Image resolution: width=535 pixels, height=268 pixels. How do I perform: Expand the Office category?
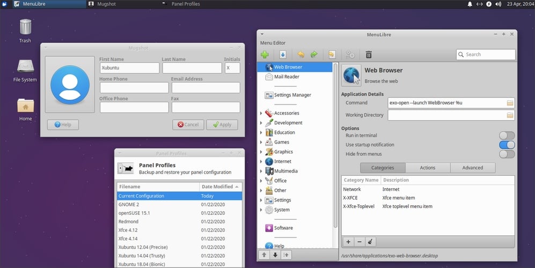[261, 181]
